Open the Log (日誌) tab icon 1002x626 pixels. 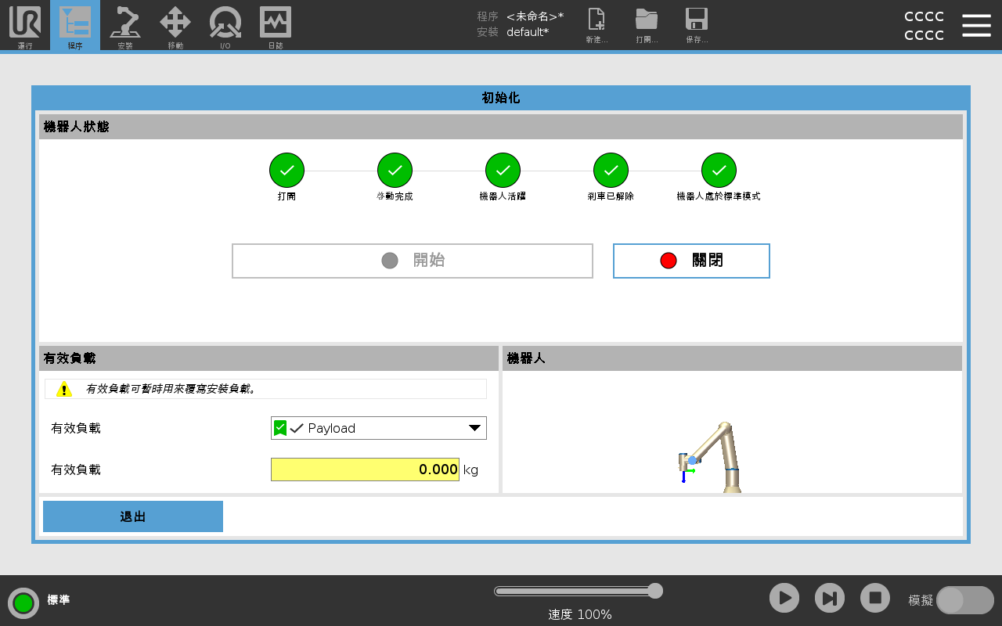point(276,25)
